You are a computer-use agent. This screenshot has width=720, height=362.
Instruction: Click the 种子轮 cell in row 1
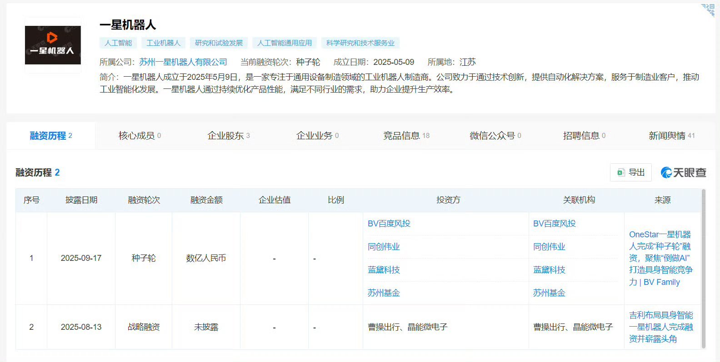tap(144, 258)
